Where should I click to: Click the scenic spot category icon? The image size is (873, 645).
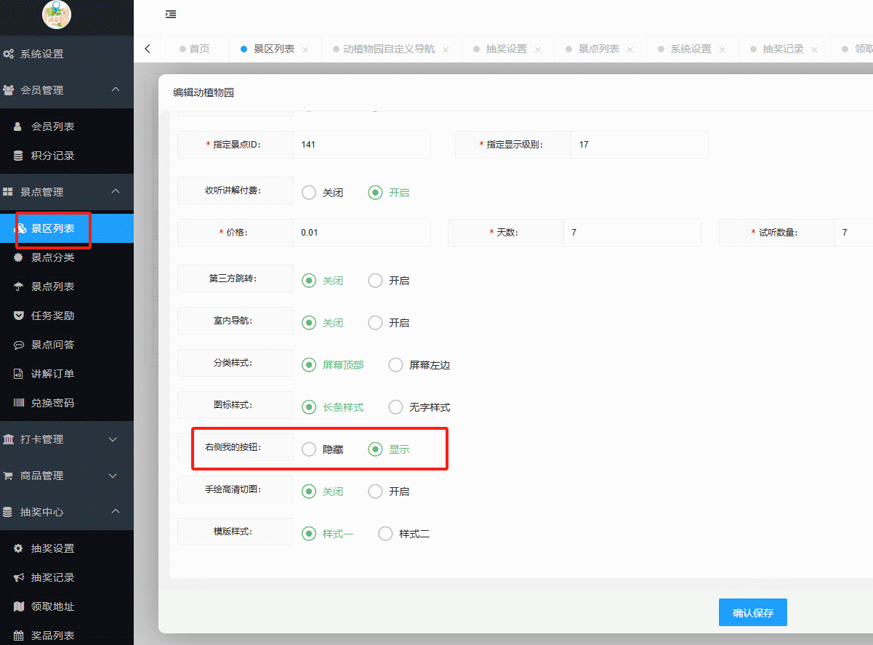(x=18, y=257)
